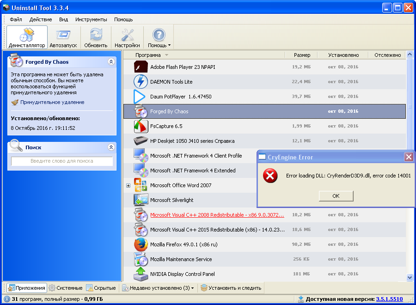
Task: Collapse the Forged By Chaos info panel
Action: tap(111, 61)
